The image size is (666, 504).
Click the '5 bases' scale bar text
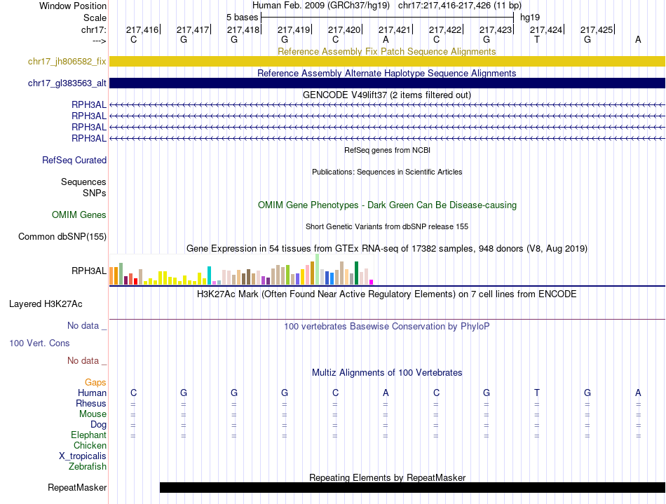(x=242, y=18)
